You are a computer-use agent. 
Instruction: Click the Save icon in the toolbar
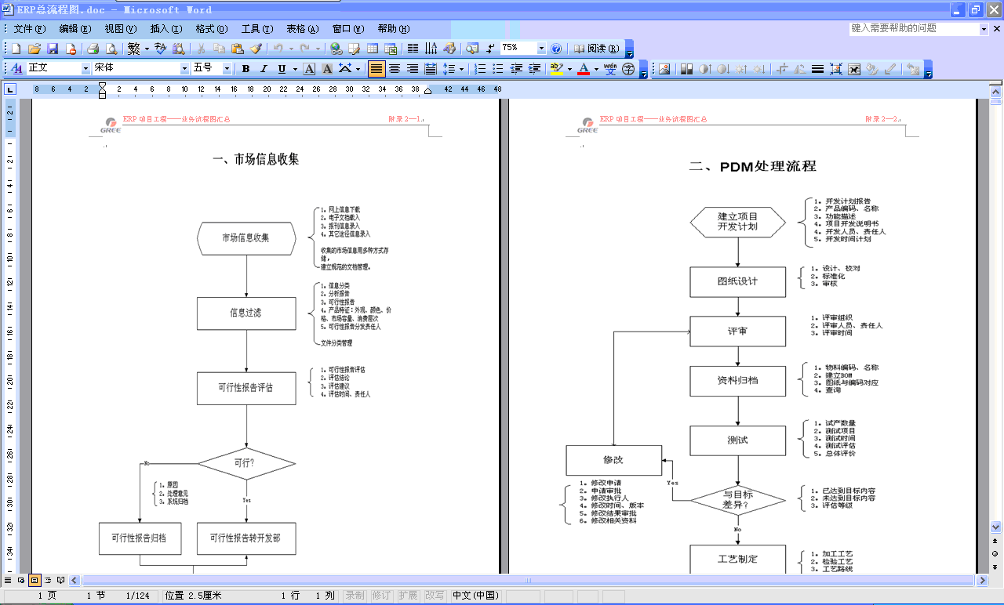coord(53,49)
